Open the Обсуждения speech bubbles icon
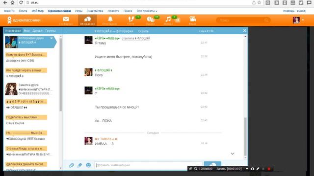Screen dimensions: 314x176 87,20
